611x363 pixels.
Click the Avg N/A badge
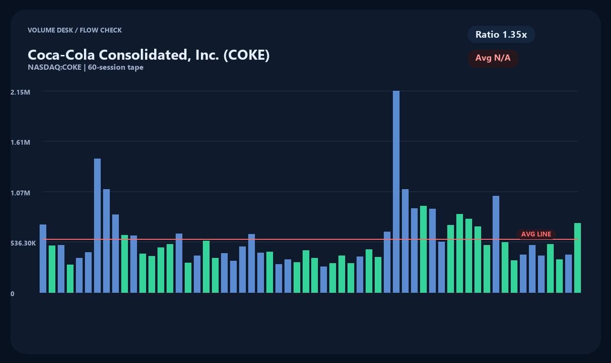click(x=493, y=58)
